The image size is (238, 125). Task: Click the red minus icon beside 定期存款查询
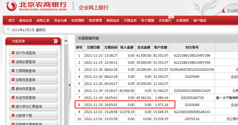[x=13, y=79]
